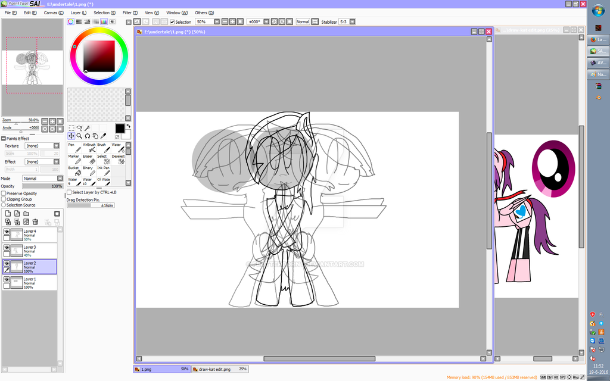Collapse the Paints Effect section
Screen dimensions: 610x381
point(4,138)
